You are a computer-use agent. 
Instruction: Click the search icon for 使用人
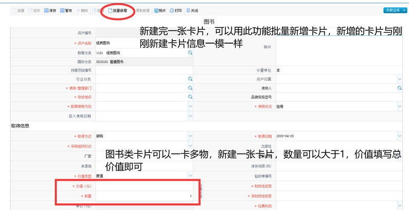(x=399, y=88)
